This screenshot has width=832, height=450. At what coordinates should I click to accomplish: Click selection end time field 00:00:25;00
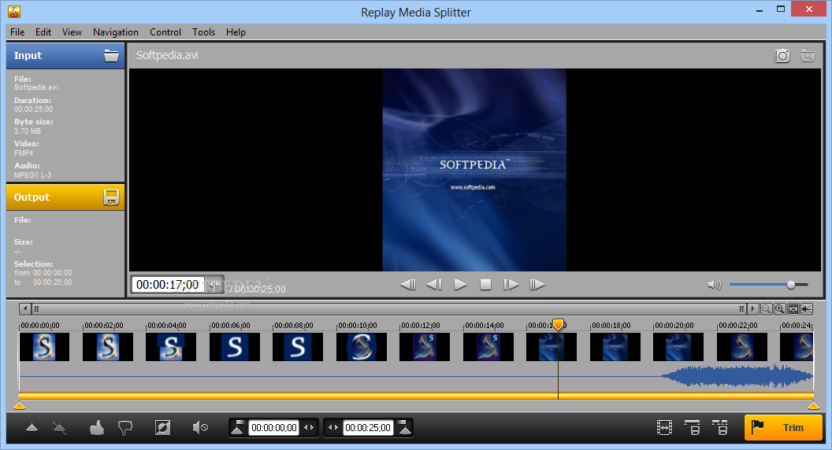pos(368,428)
